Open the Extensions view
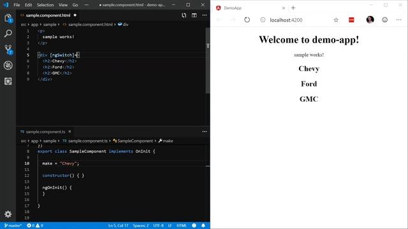 [8, 81]
